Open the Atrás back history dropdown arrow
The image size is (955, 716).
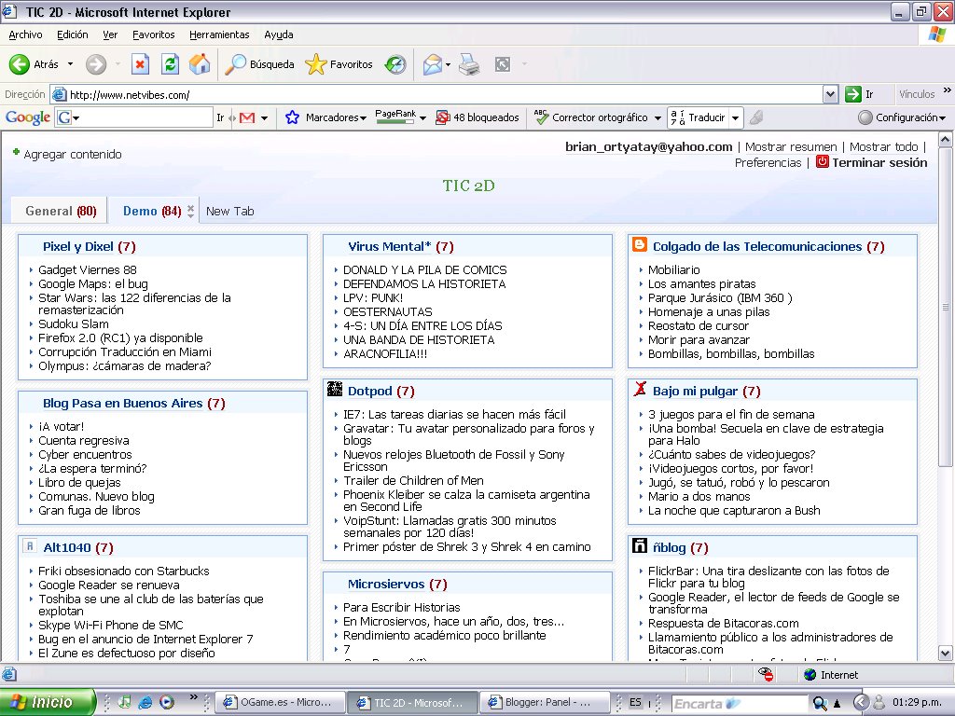click(70, 64)
